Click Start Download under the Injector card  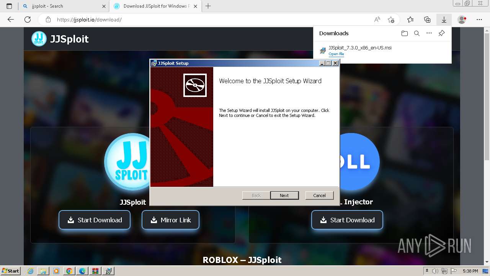(x=347, y=220)
